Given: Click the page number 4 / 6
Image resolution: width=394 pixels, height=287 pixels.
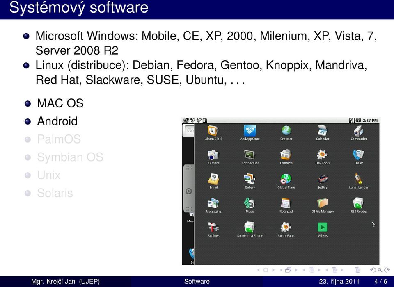Looking at the screenshot, I should (x=381, y=281).
